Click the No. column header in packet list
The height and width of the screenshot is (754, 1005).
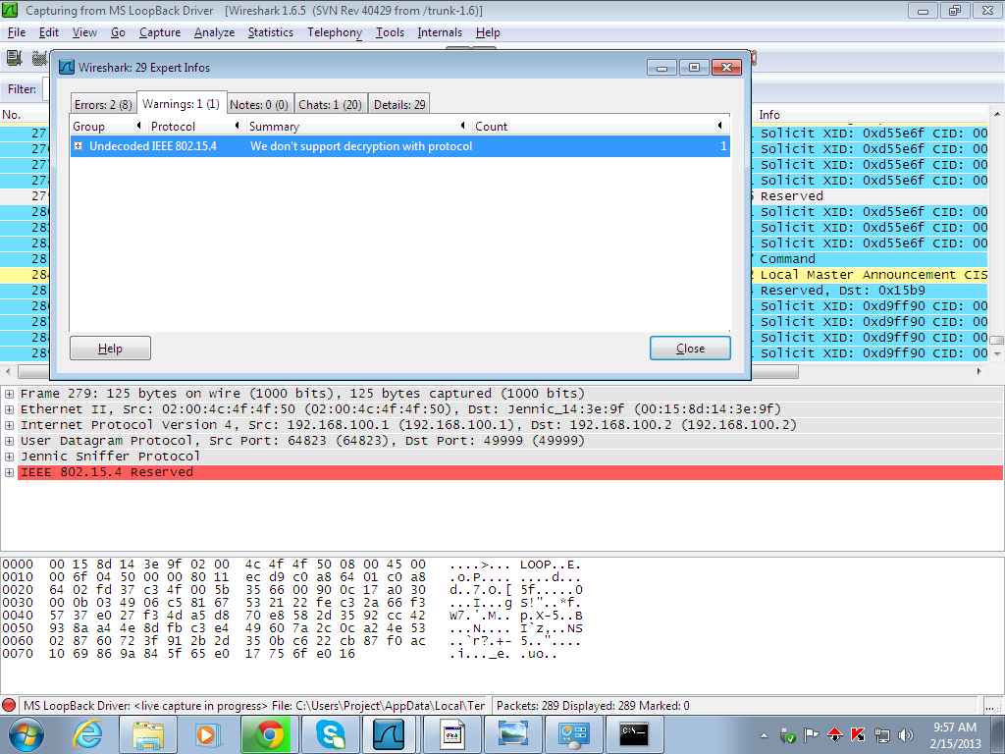(x=25, y=115)
